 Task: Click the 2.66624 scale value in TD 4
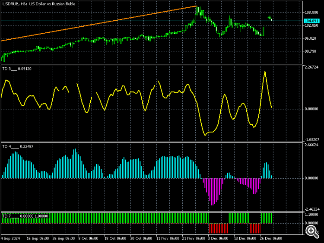(x=311, y=145)
